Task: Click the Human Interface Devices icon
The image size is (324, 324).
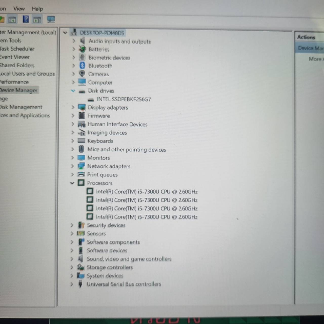Action: tap(82, 124)
